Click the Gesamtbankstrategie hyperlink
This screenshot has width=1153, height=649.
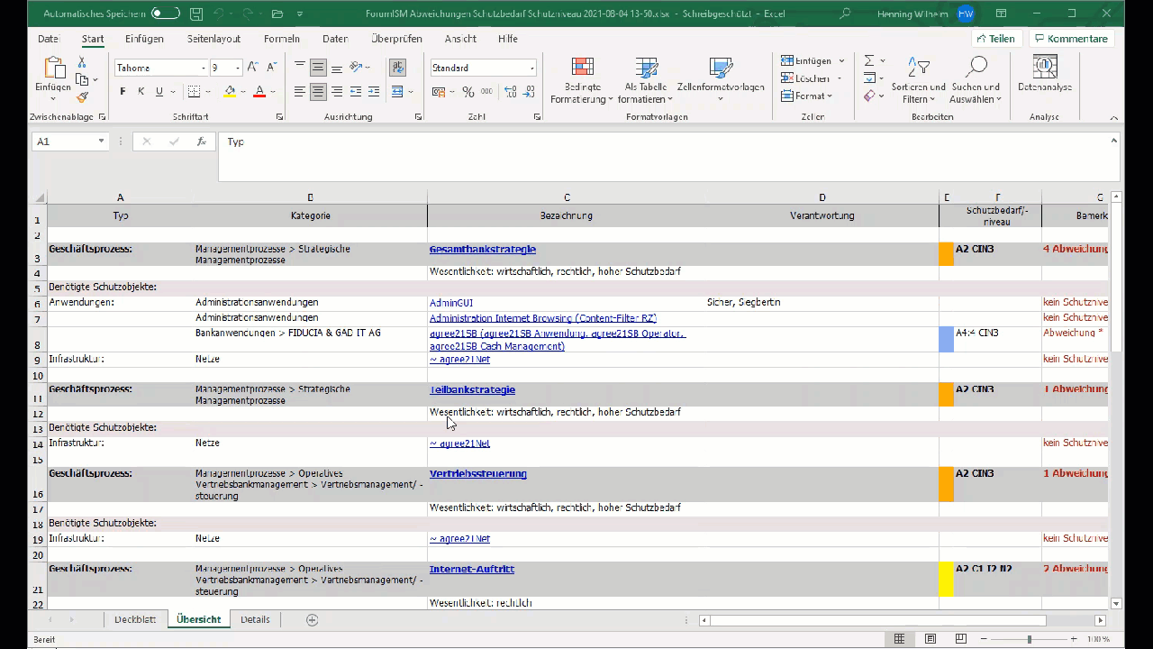coord(483,249)
